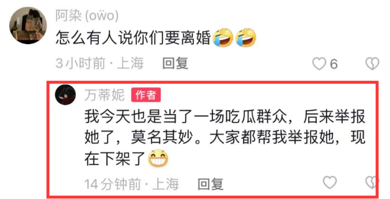Tap the broken heart on 万蒂妮's reply

[x=371, y=182]
